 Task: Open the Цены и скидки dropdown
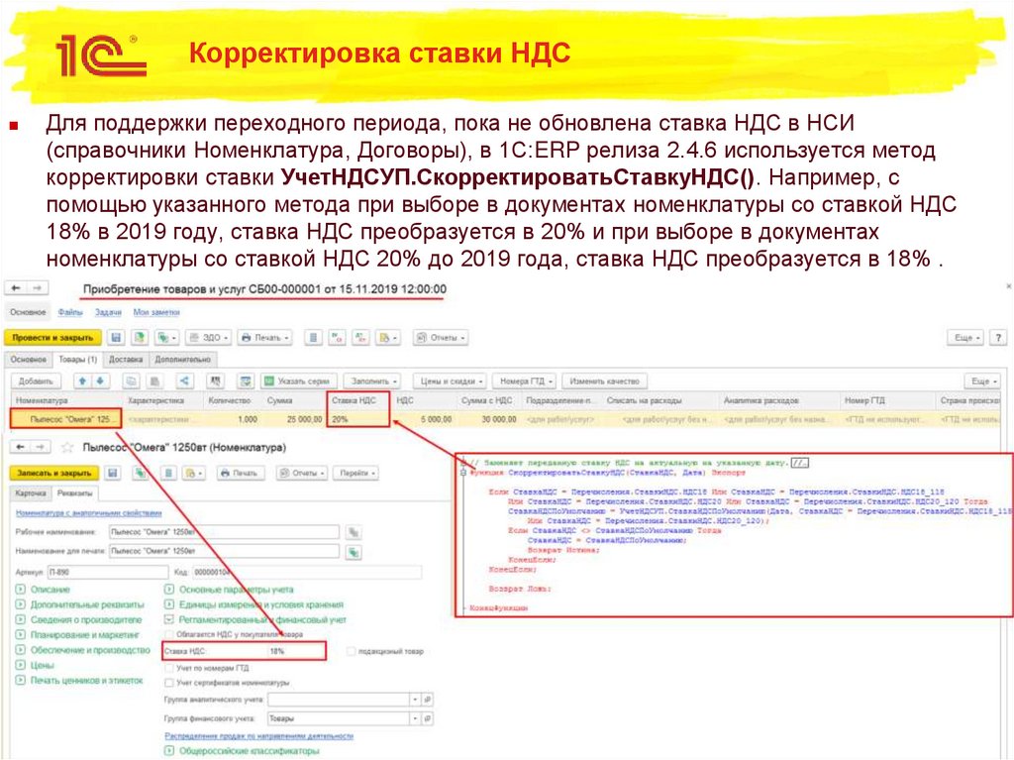point(451,381)
